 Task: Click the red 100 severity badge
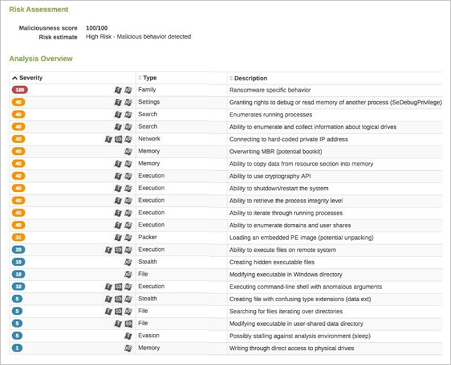[20, 90]
